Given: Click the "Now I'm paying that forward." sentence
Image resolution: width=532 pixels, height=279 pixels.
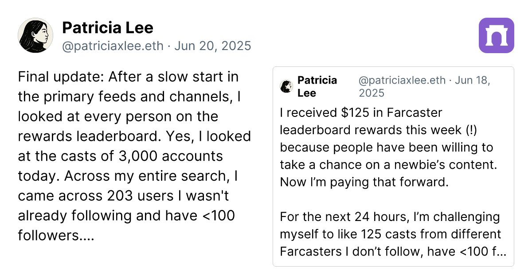Looking at the screenshot, I should 364,182.
